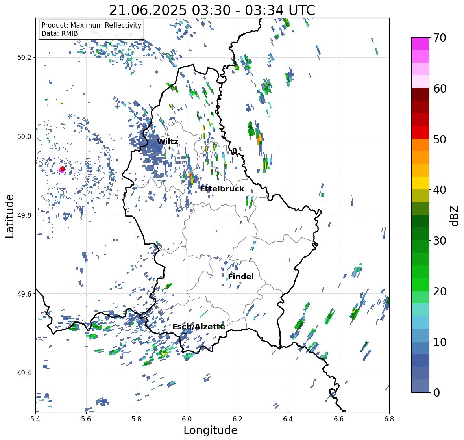Pick the bright red colorbar segment near 50

420,133
